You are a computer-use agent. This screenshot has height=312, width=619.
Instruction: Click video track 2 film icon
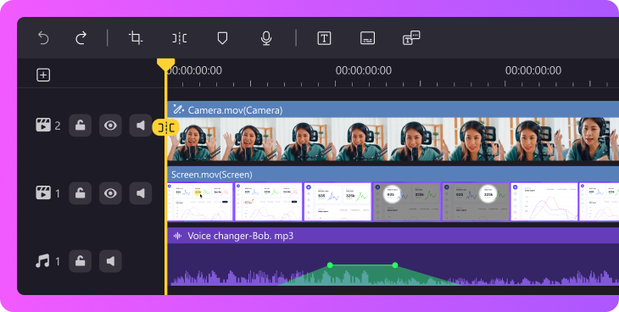(43, 125)
